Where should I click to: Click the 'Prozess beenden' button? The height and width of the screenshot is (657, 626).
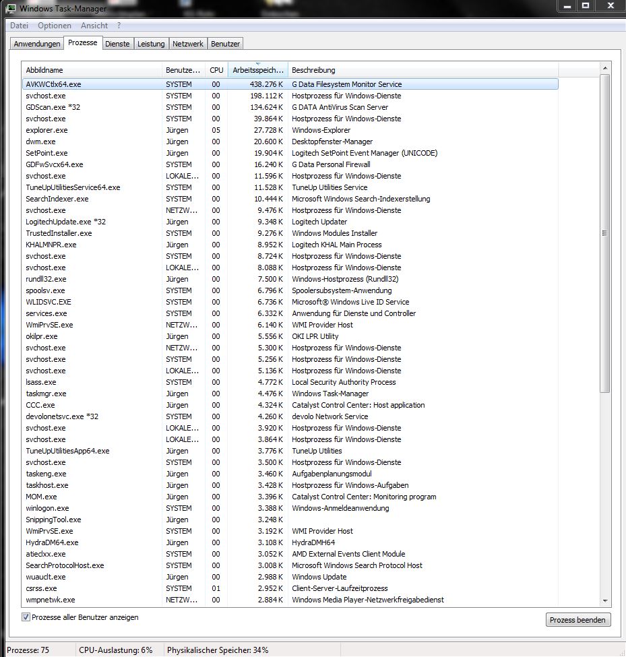[577, 620]
